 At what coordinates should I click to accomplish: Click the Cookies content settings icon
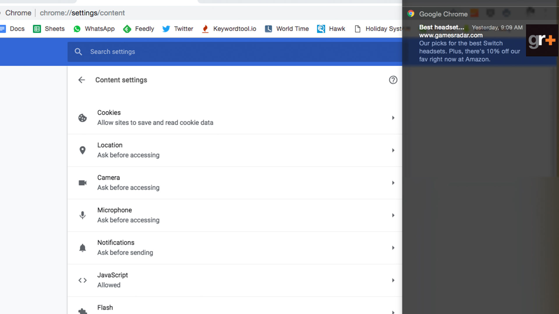(82, 117)
